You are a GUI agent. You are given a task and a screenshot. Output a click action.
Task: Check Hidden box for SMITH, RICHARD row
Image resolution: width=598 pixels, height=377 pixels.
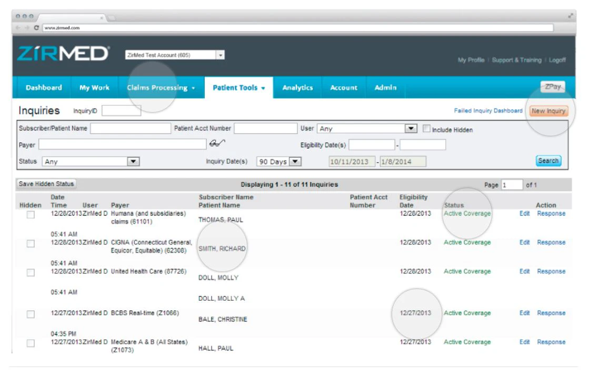pos(31,244)
